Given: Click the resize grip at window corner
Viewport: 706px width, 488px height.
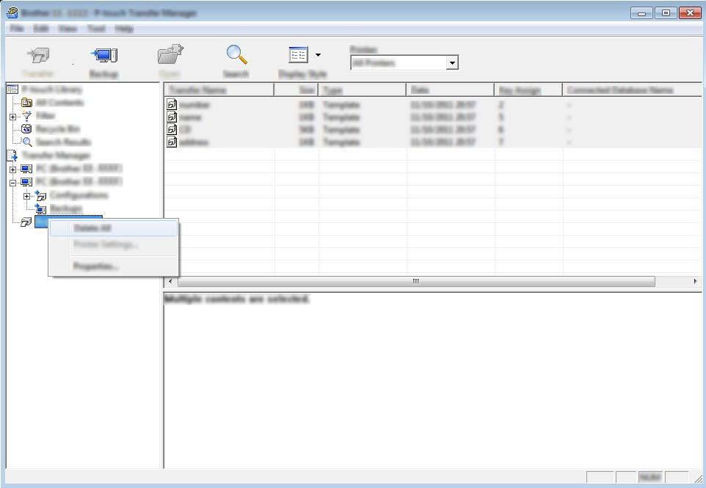Looking at the screenshot, I should click(698, 478).
